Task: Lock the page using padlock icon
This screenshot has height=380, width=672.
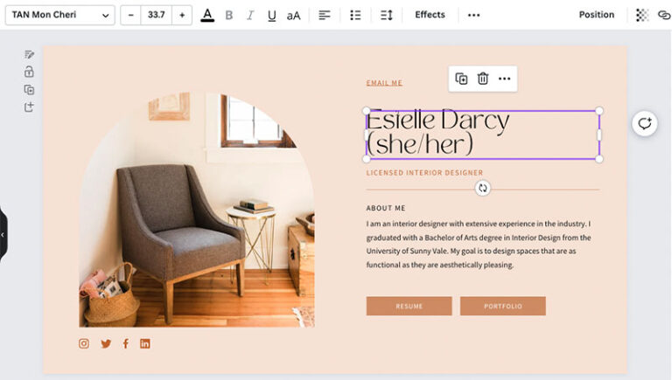Action: 29,72
